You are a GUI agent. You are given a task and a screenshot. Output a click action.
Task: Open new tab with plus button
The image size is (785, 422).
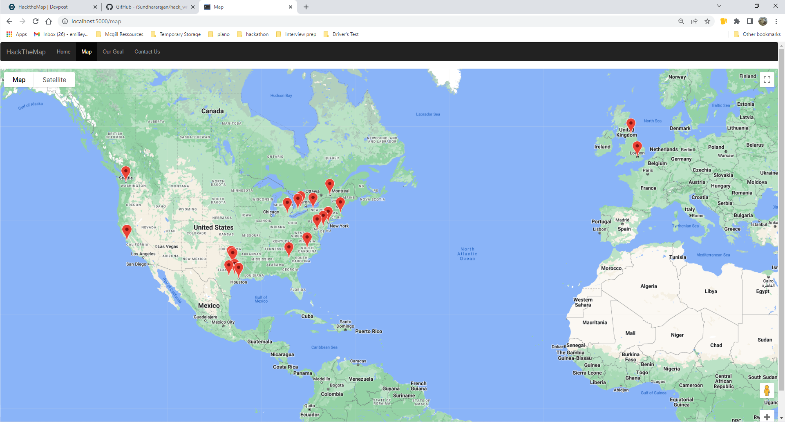click(306, 7)
